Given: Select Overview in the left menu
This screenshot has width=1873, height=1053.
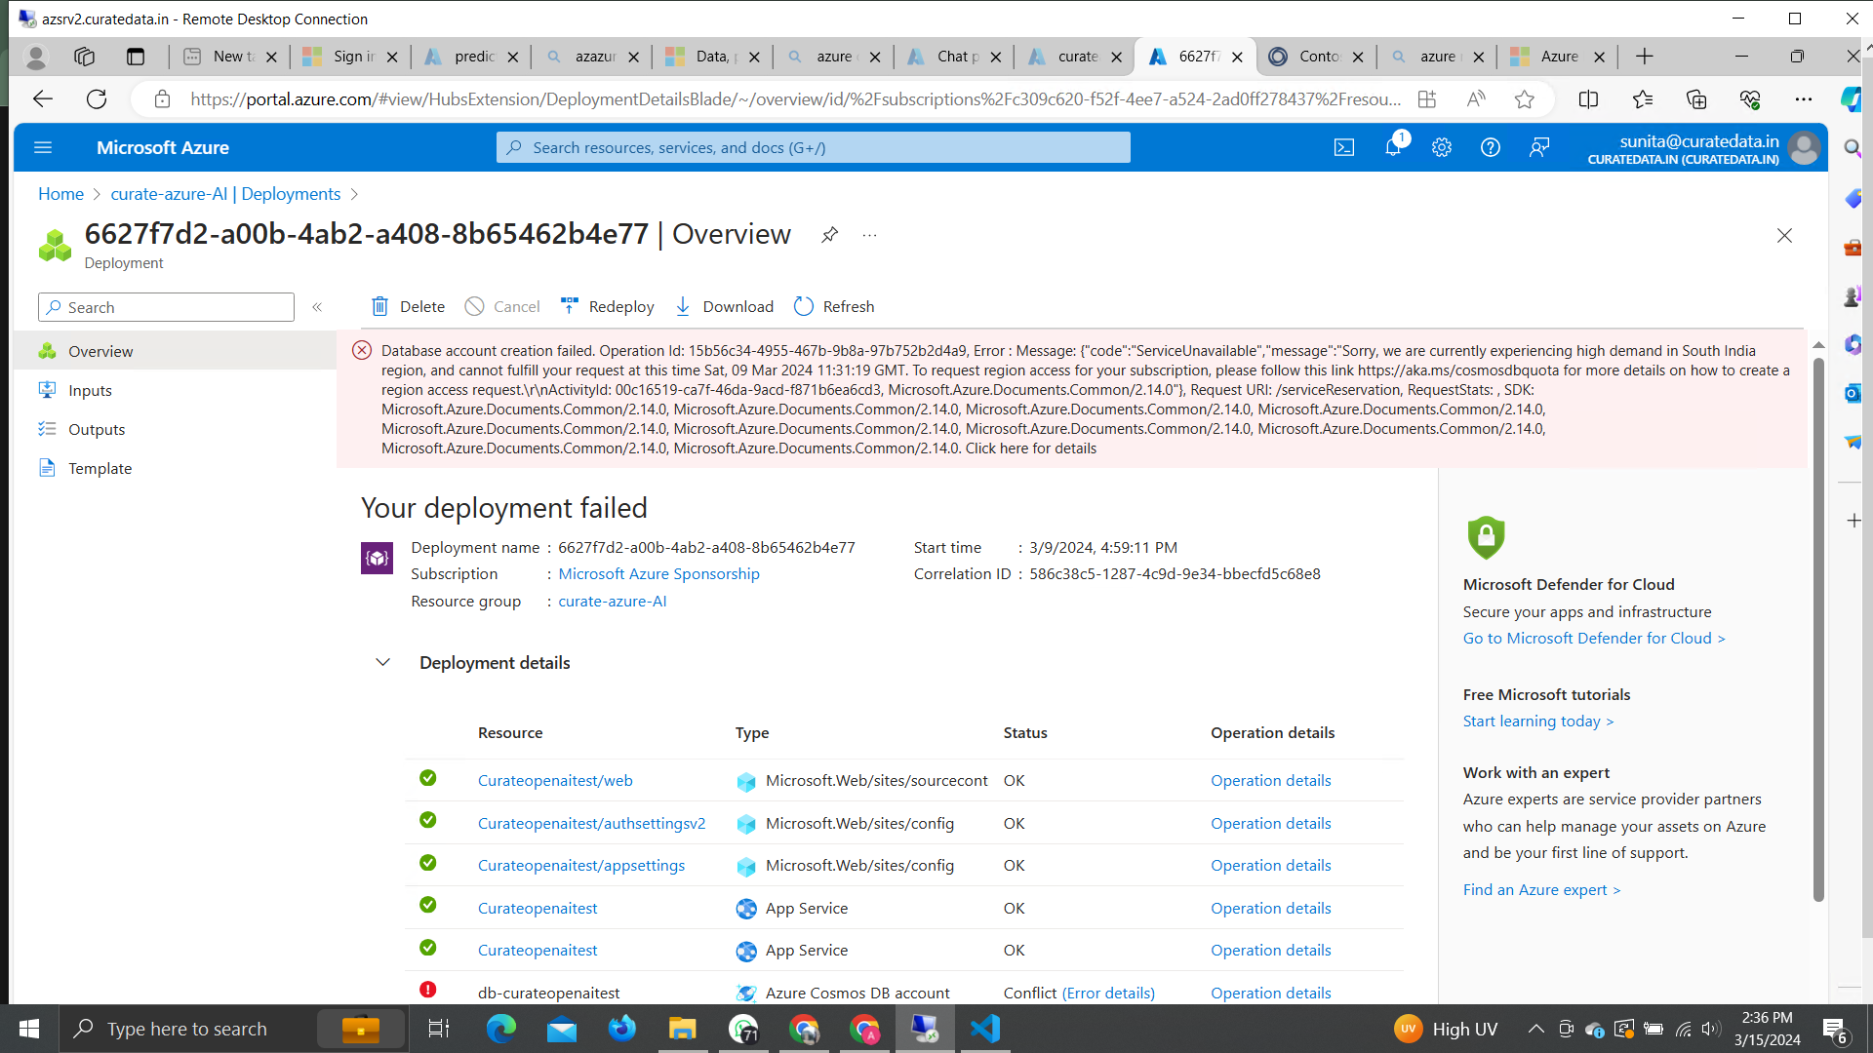Looking at the screenshot, I should [x=176, y=351].
